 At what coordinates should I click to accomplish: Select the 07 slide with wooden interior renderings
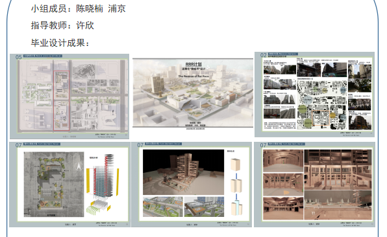[x=314, y=185]
